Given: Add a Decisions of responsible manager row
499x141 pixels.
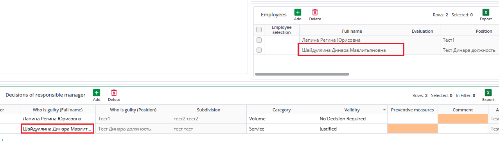Looking at the screenshot, I should (97, 95).
